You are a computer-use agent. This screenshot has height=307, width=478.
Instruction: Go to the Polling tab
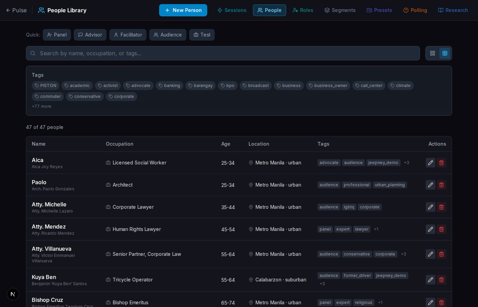(x=415, y=10)
